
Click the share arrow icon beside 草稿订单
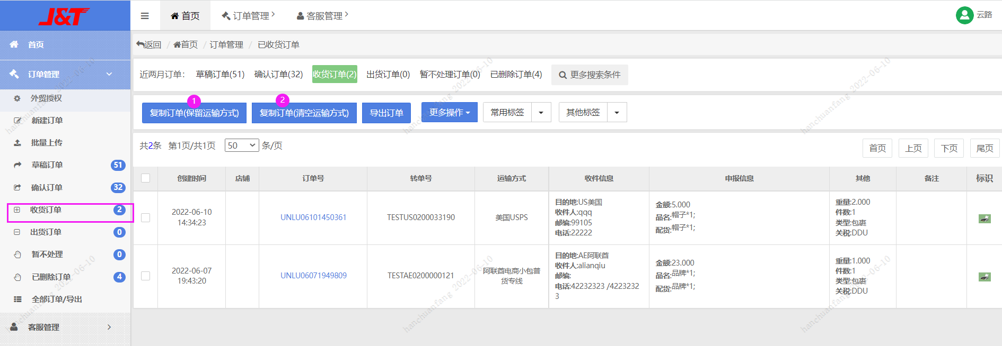[17, 165]
